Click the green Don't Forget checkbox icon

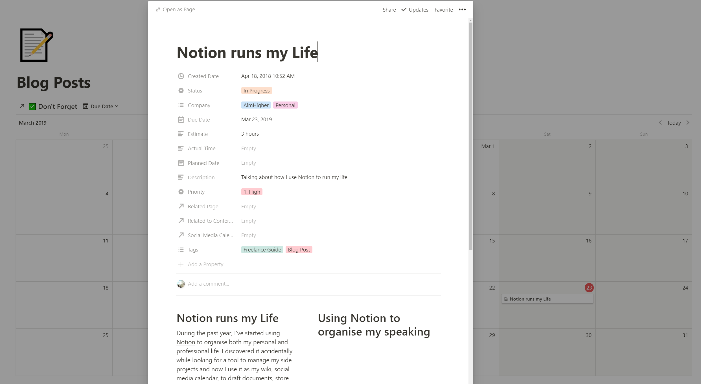click(x=32, y=106)
